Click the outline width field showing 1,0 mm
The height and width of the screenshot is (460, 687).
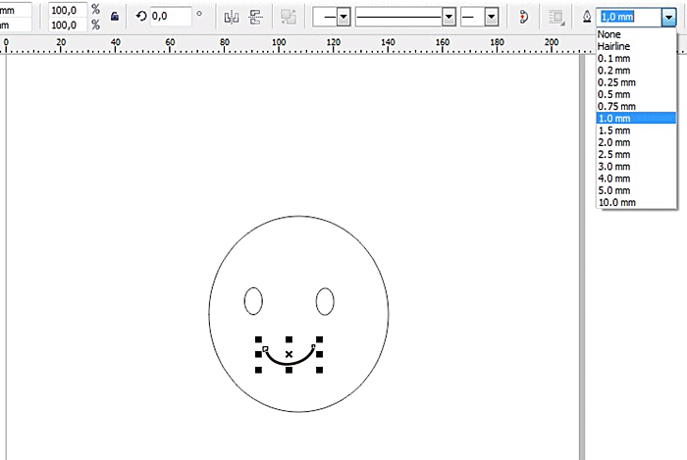(629, 17)
